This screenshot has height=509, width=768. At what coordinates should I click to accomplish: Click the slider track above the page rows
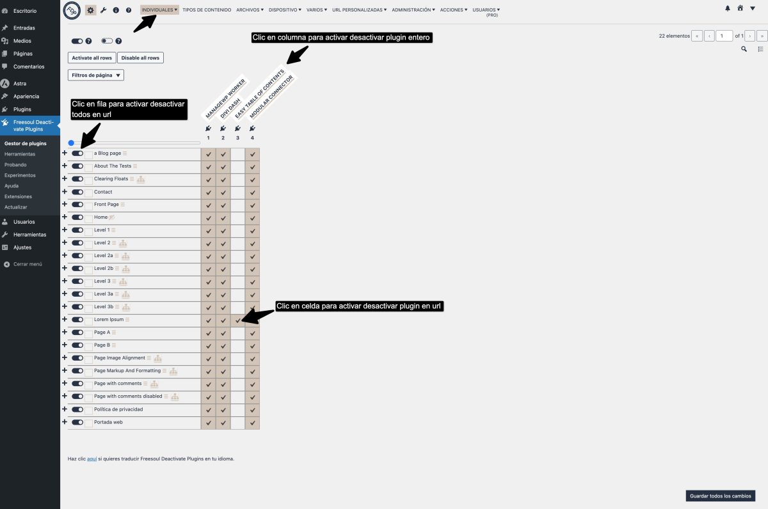134,143
